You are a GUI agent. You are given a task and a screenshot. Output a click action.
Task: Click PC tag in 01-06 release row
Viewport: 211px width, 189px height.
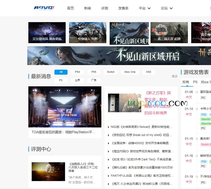click(203, 98)
